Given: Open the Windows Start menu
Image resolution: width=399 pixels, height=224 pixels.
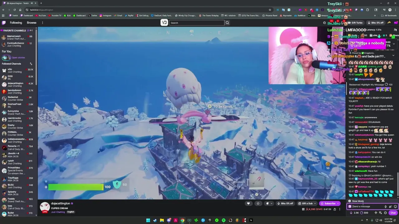Looking at the screenshot, I should click(x=148, y=220).
